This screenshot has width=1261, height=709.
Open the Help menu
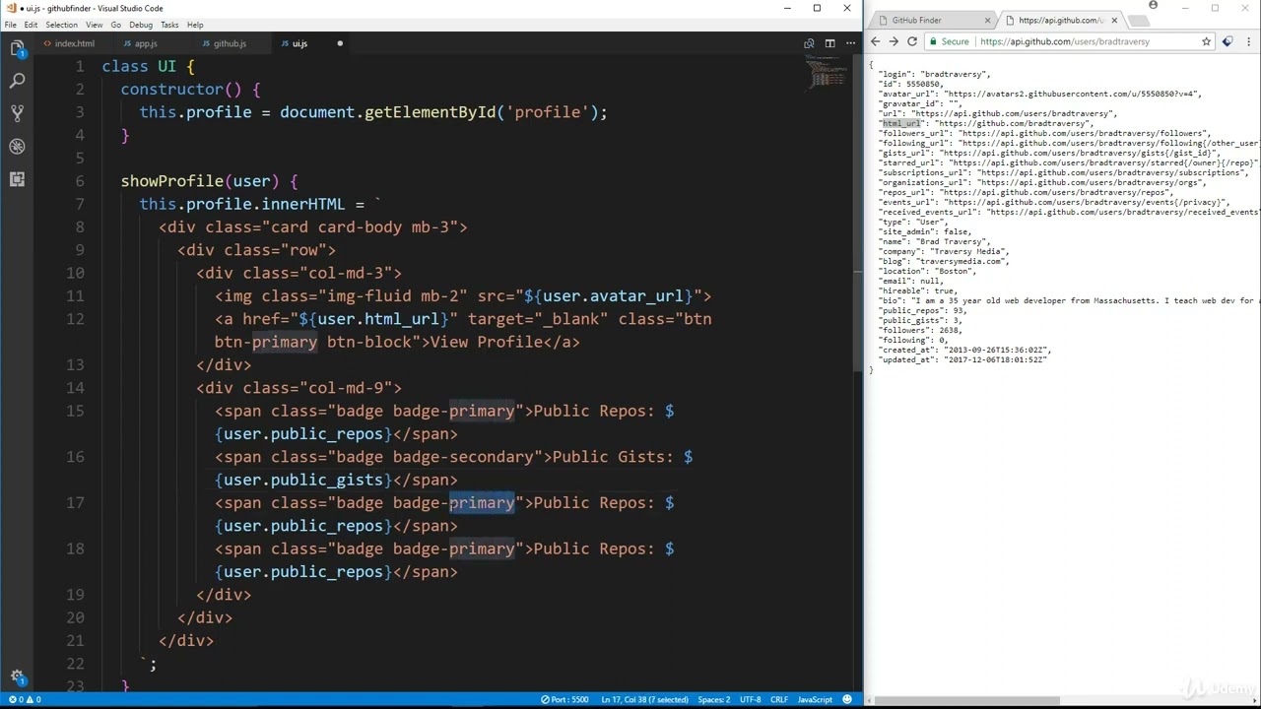click(195, 25)
